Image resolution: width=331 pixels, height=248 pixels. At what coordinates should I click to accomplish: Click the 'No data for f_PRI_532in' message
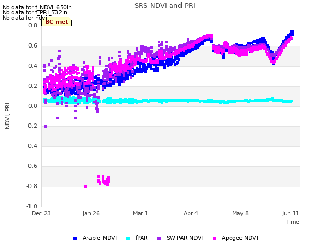[x=35, y=12]
